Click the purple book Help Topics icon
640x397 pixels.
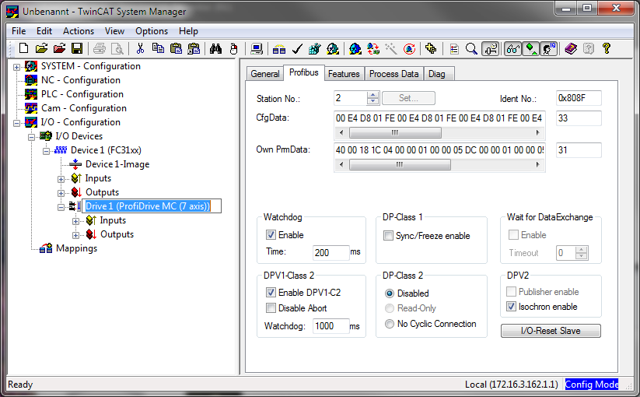coord(571,48)
